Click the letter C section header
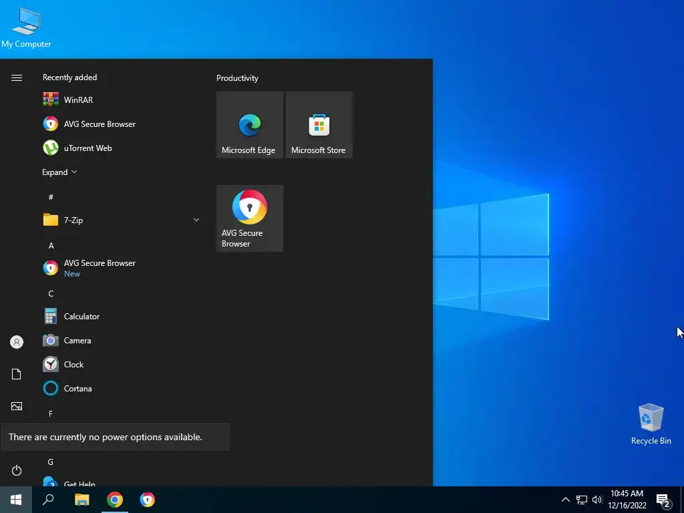 [51, 294]
